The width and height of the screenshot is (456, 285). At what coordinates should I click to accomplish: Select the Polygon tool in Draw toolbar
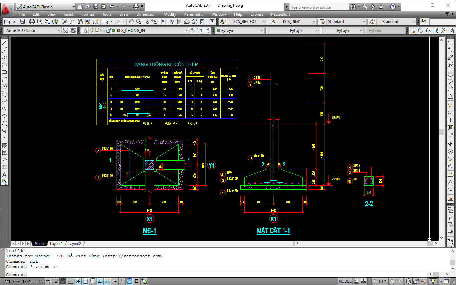(x=5, y=65)
